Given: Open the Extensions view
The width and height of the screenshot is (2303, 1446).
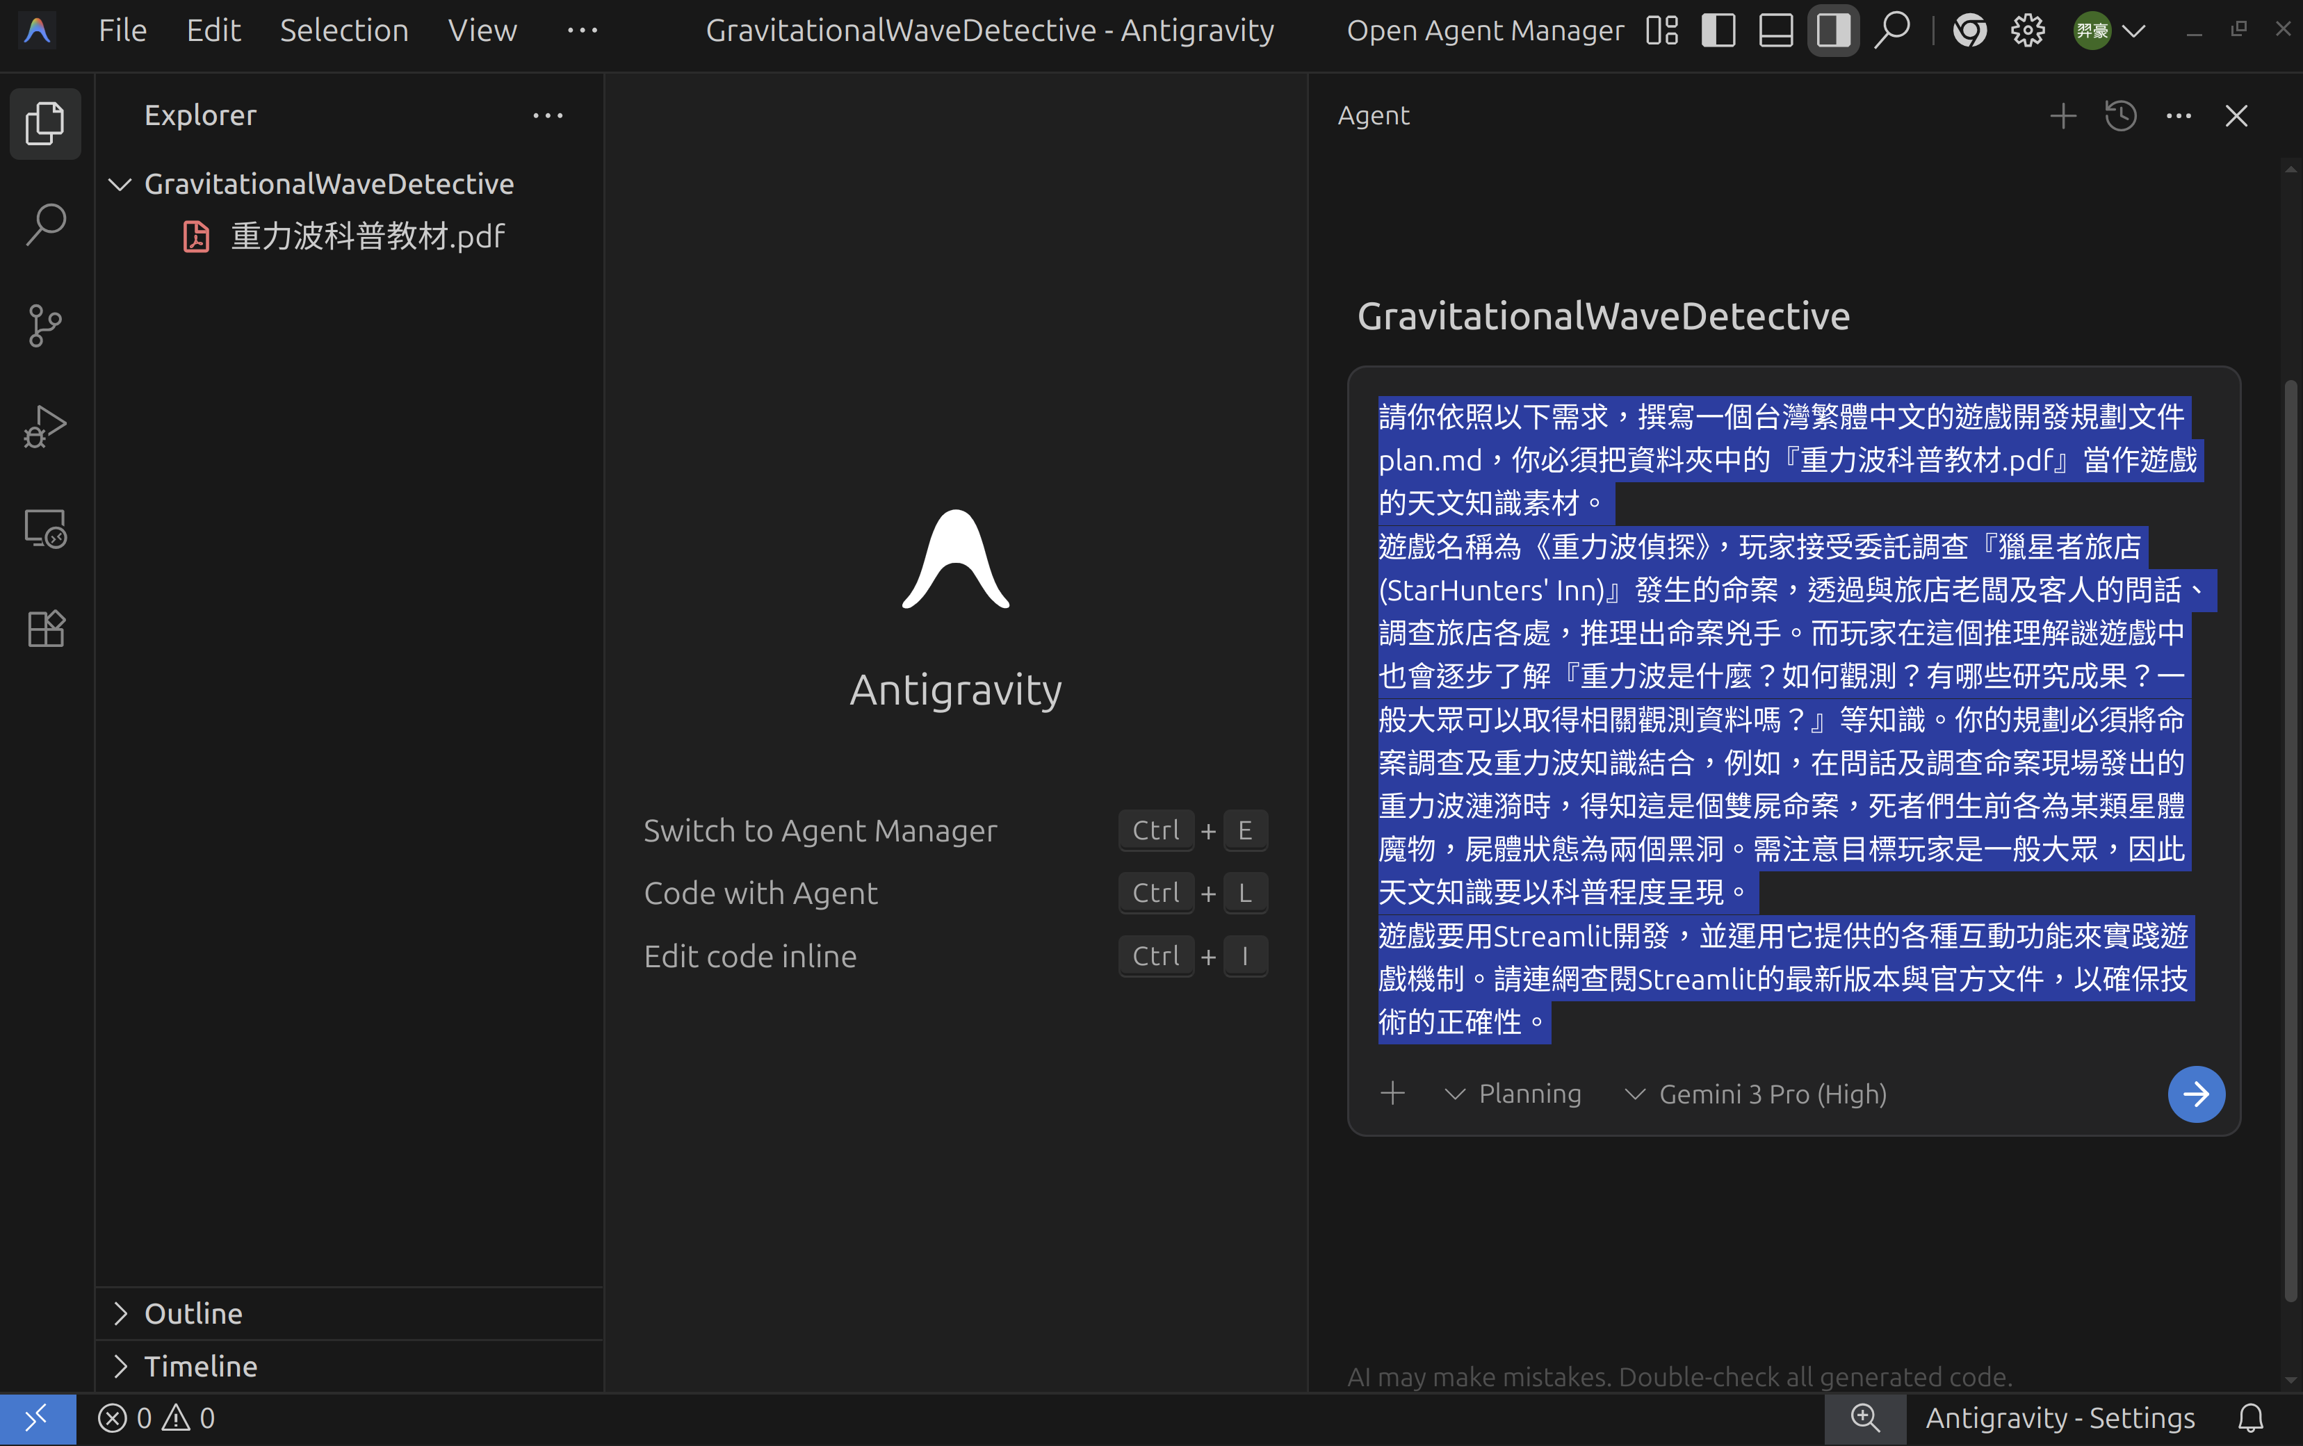Looking at the screenshot, I should (45, 629).
